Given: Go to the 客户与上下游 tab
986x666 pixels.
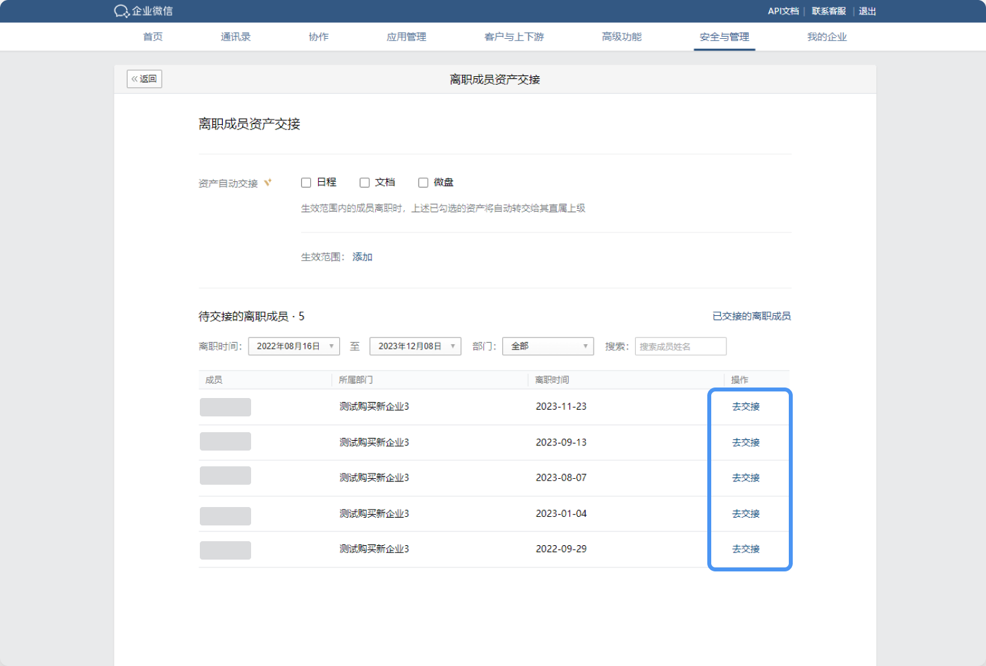Looking at the screenshot, I should click(514, 37).
